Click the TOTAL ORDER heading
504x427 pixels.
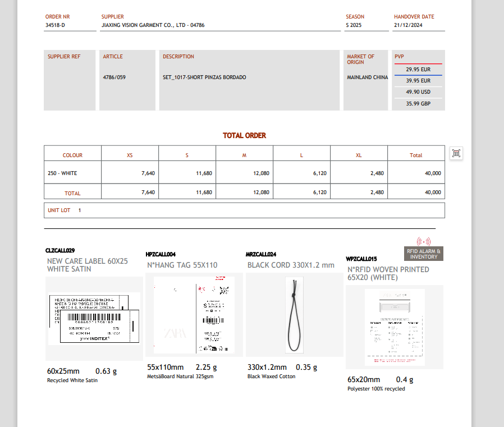(x=244, y=136)
